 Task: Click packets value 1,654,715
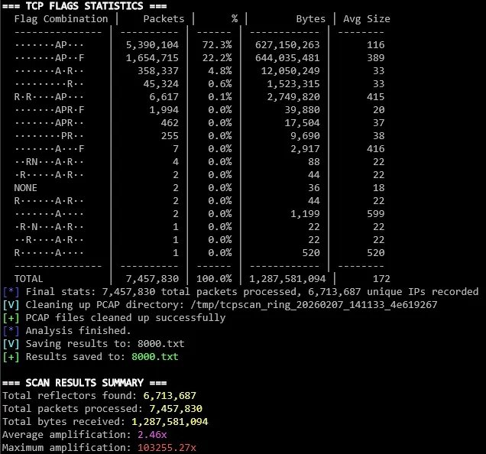(x=152, y=58)
